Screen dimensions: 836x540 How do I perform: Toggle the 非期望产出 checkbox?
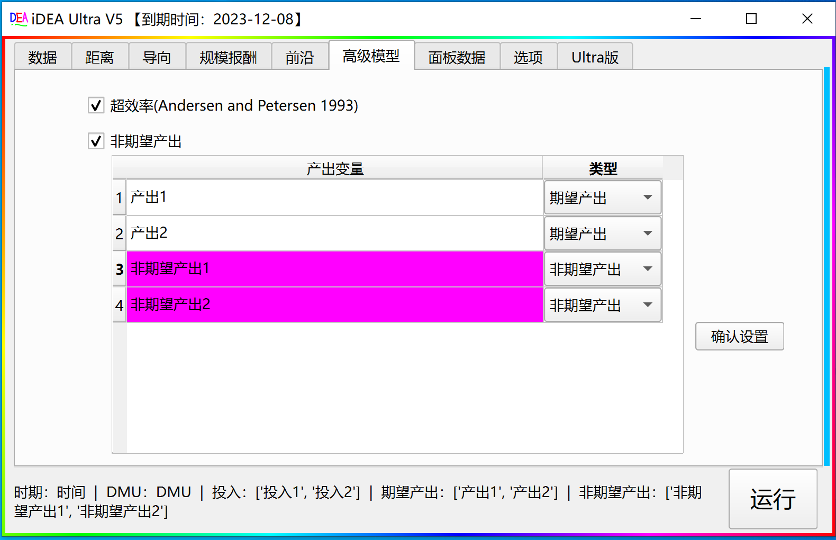point(96,141)
